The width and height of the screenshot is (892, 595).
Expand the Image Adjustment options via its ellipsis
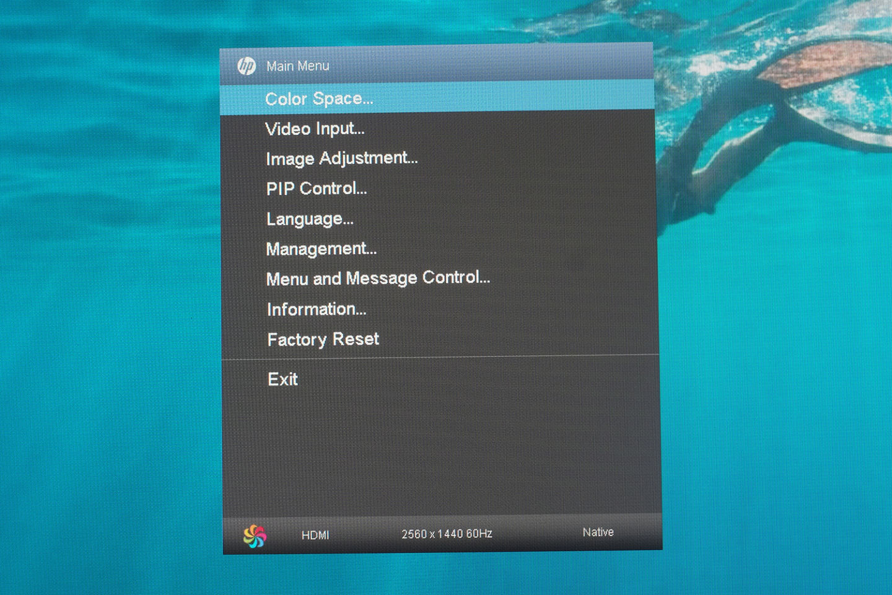click(x=413, y=161)
